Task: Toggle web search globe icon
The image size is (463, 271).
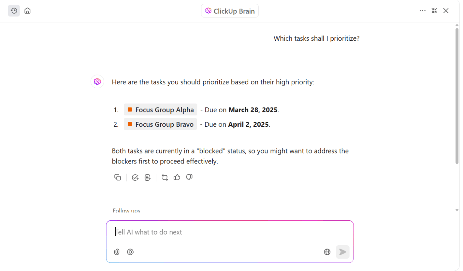Action: [327, 252]
